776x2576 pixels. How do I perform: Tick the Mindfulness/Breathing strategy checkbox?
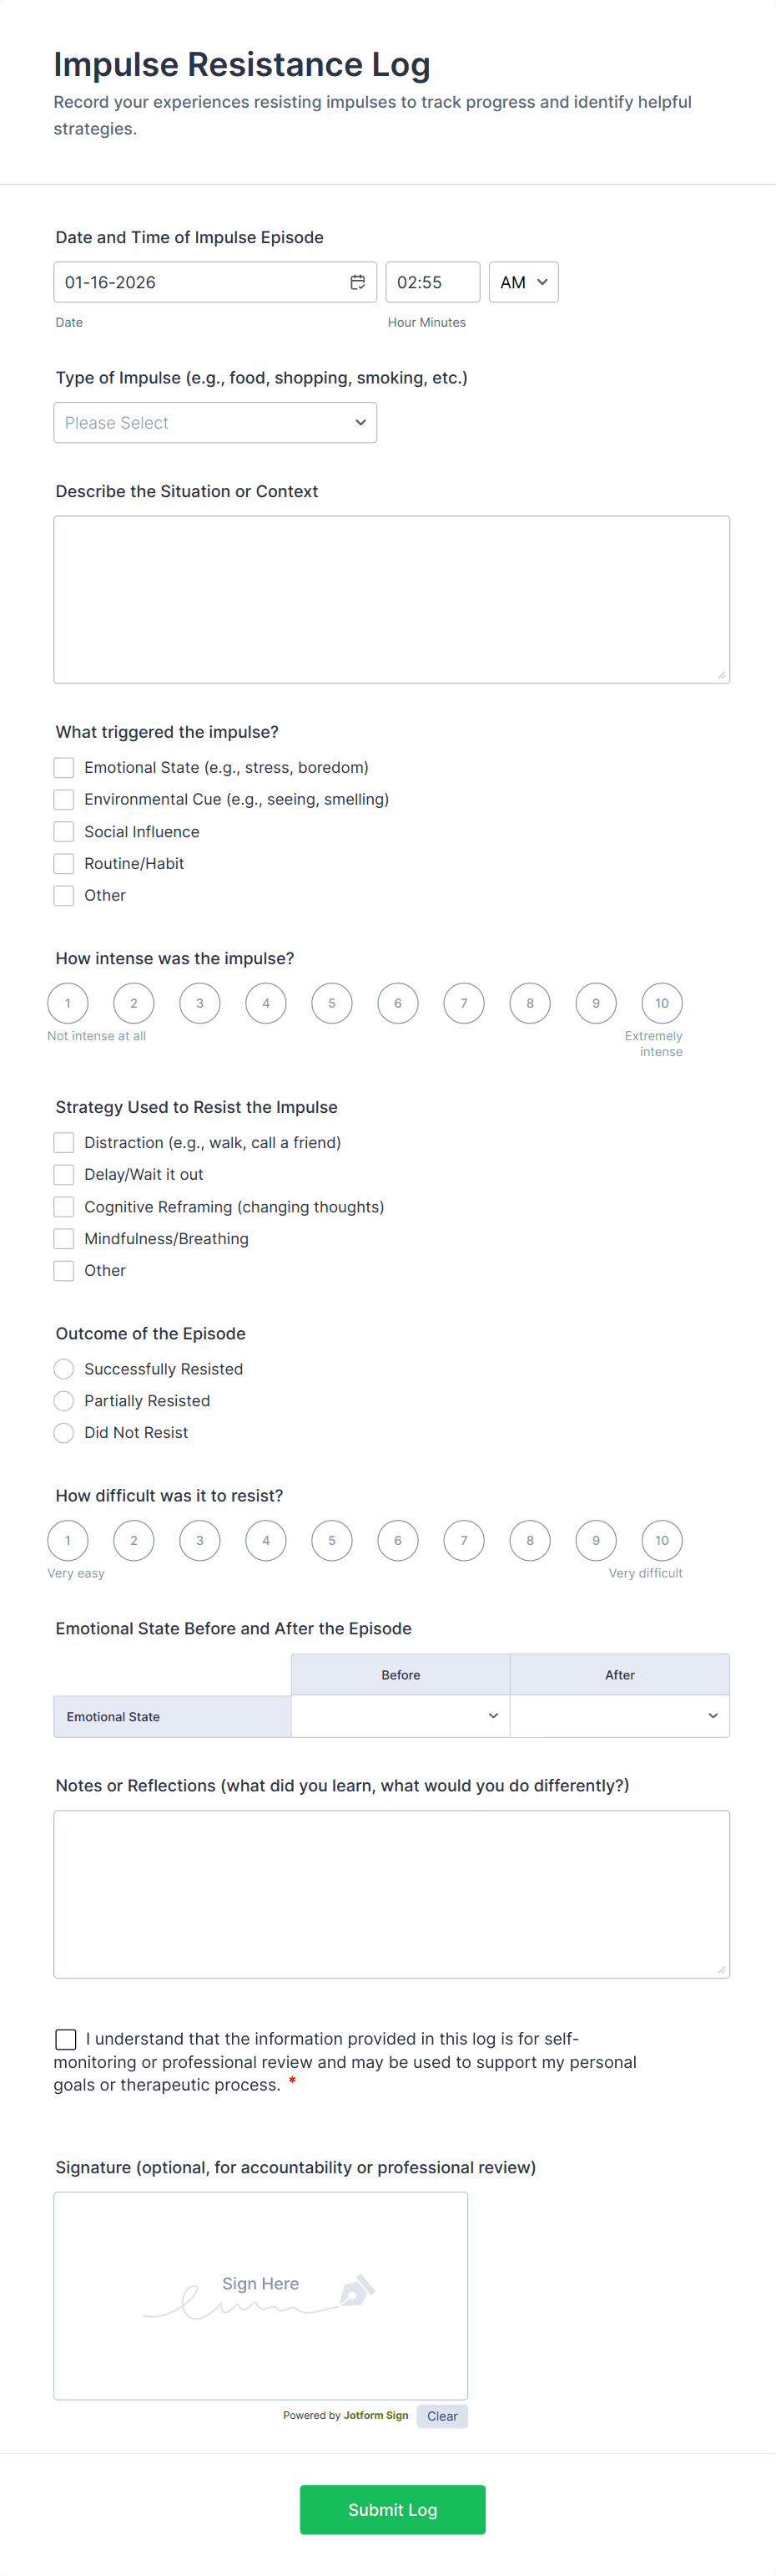(64, 1238)
